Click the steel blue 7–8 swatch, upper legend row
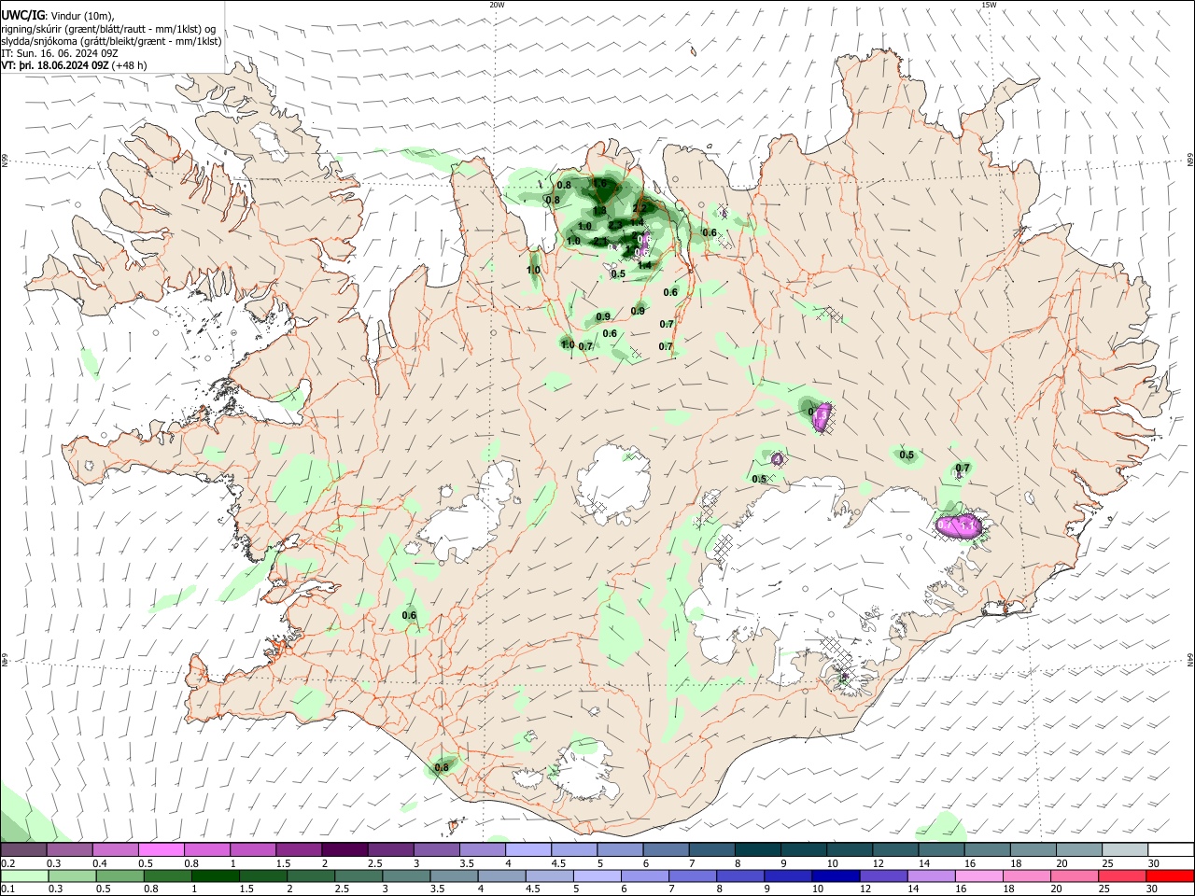Viewport: 1195px width, 896px height. pyautogui.click(x=714, y=850)
